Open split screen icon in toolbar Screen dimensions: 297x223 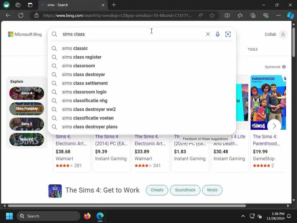(227, 15)
